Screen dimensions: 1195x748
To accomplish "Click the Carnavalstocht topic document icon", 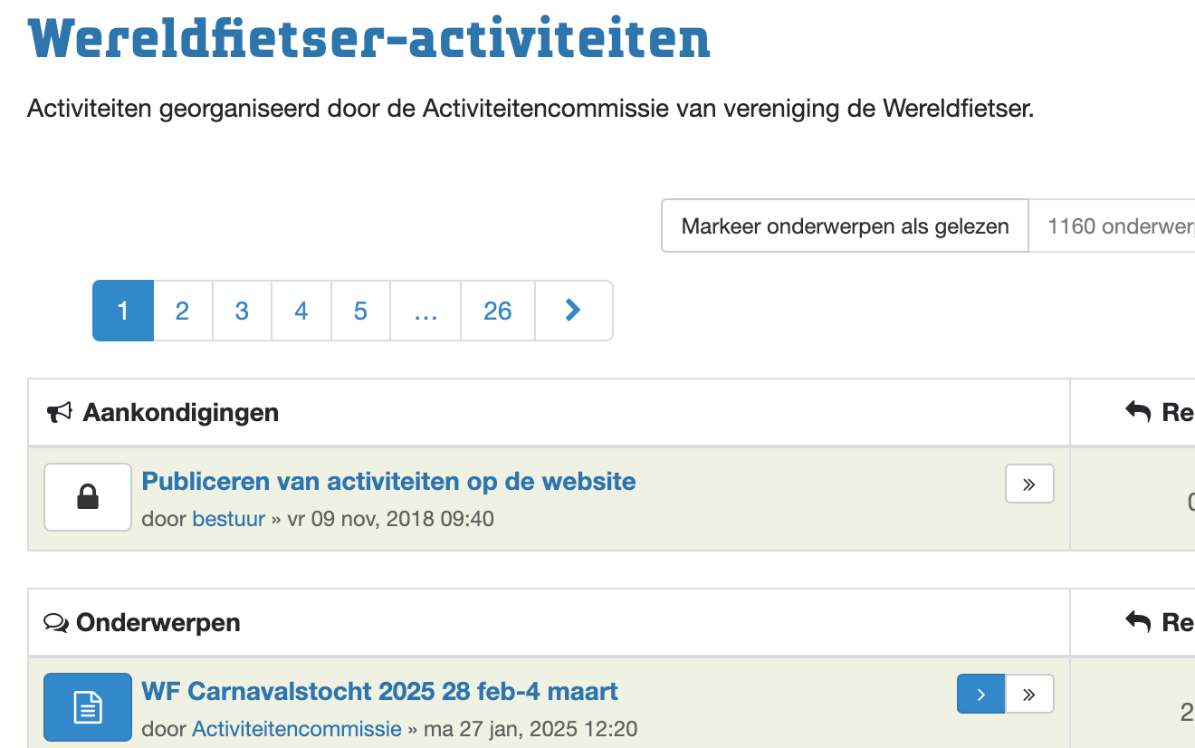I will point(88,707).
